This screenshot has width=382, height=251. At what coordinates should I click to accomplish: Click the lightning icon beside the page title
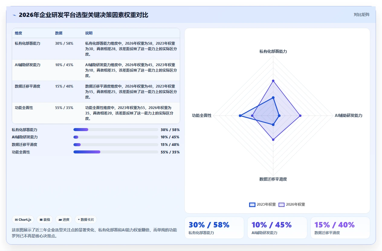pos(14,15)
